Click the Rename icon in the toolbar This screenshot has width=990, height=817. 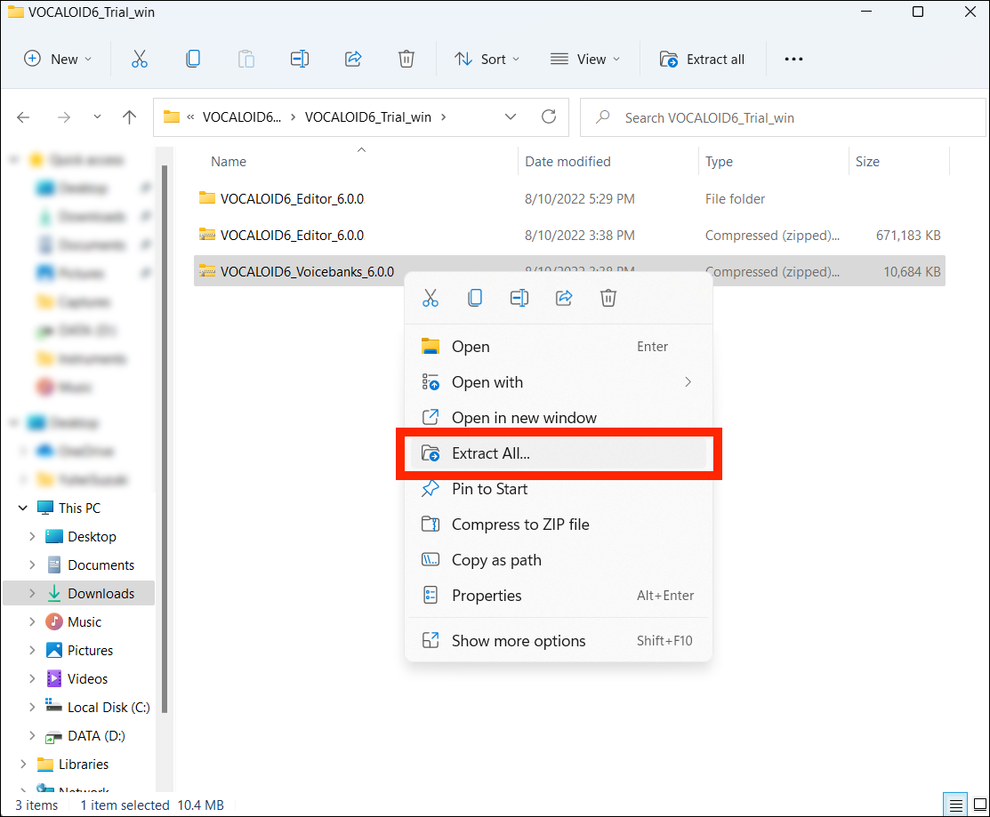coord(300,59)
